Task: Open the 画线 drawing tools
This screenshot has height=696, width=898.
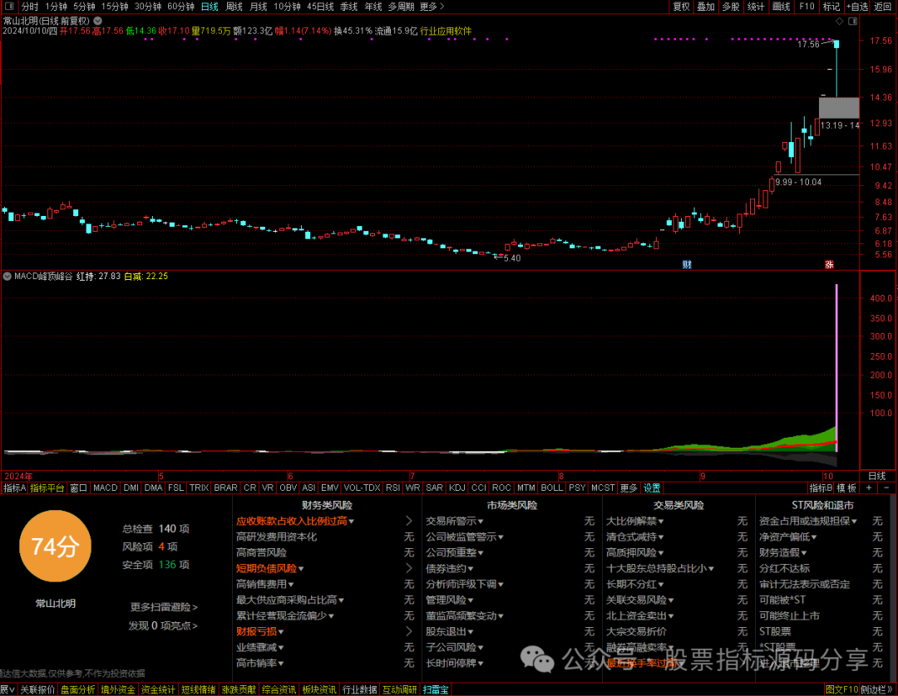Action: [781, 7]
